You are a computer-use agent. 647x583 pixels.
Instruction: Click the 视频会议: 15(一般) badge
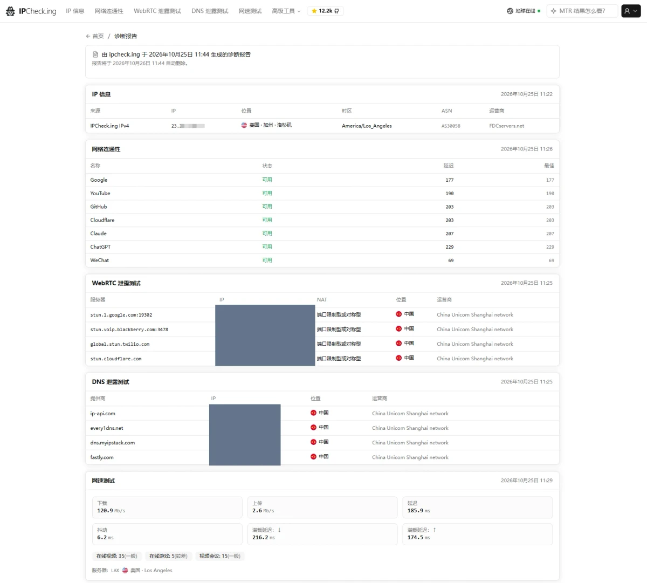click(220, 556)
